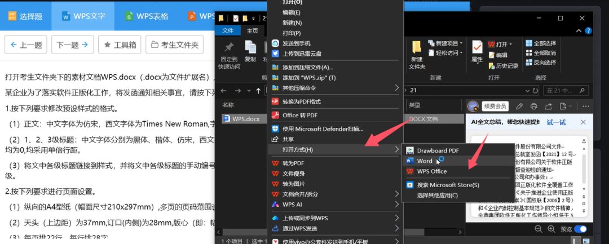Open 考生文件夹 folder button
The image size is (609, 244).
pos(174,45)
